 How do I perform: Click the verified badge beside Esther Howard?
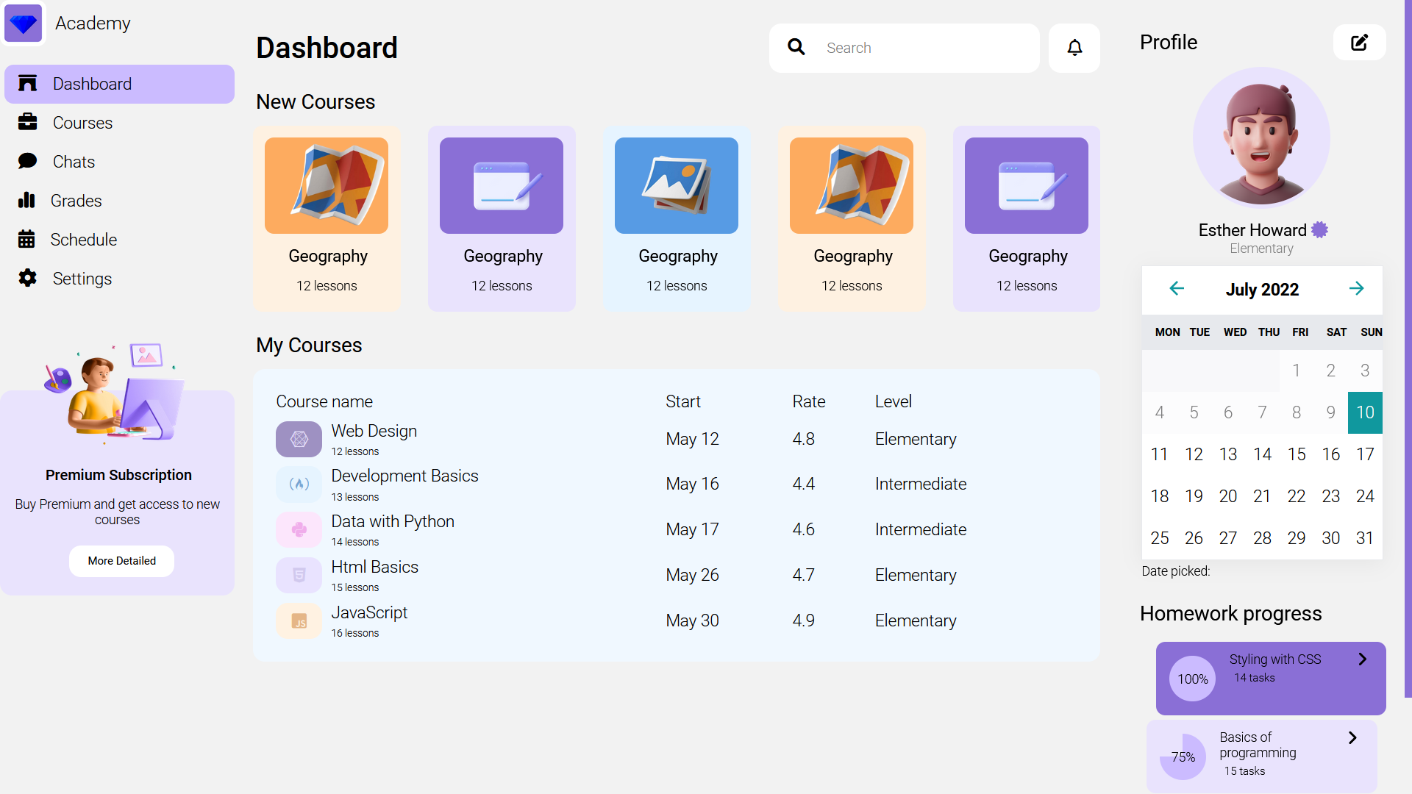click(x=1320, y=230)
